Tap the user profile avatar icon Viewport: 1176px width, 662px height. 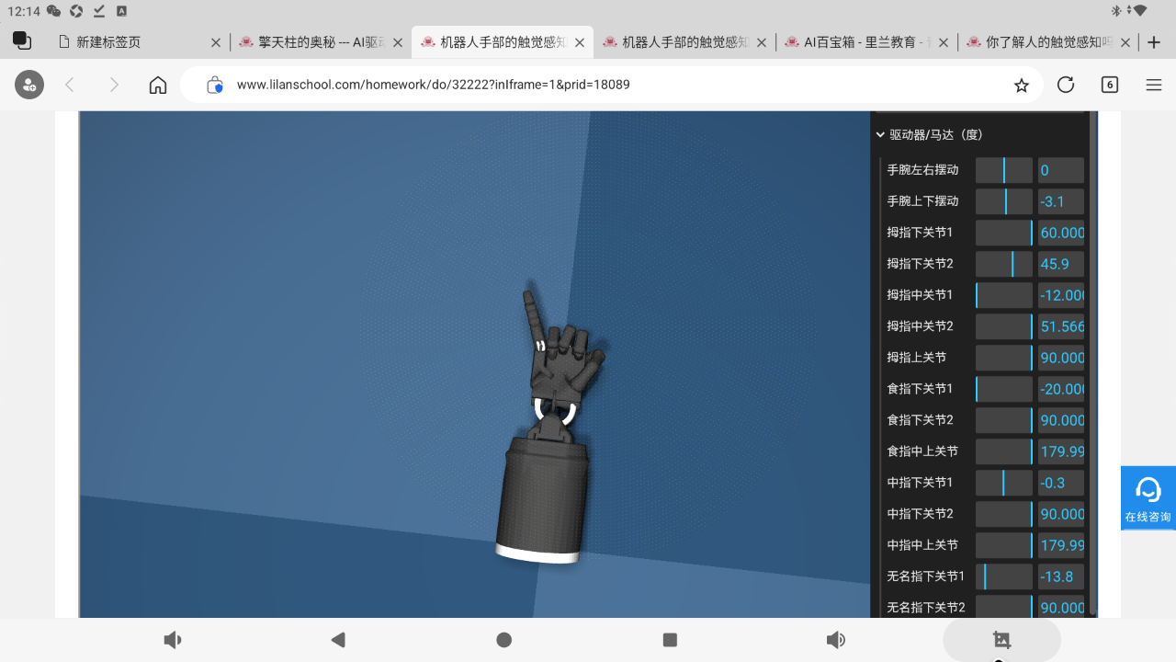pos(29,85)
